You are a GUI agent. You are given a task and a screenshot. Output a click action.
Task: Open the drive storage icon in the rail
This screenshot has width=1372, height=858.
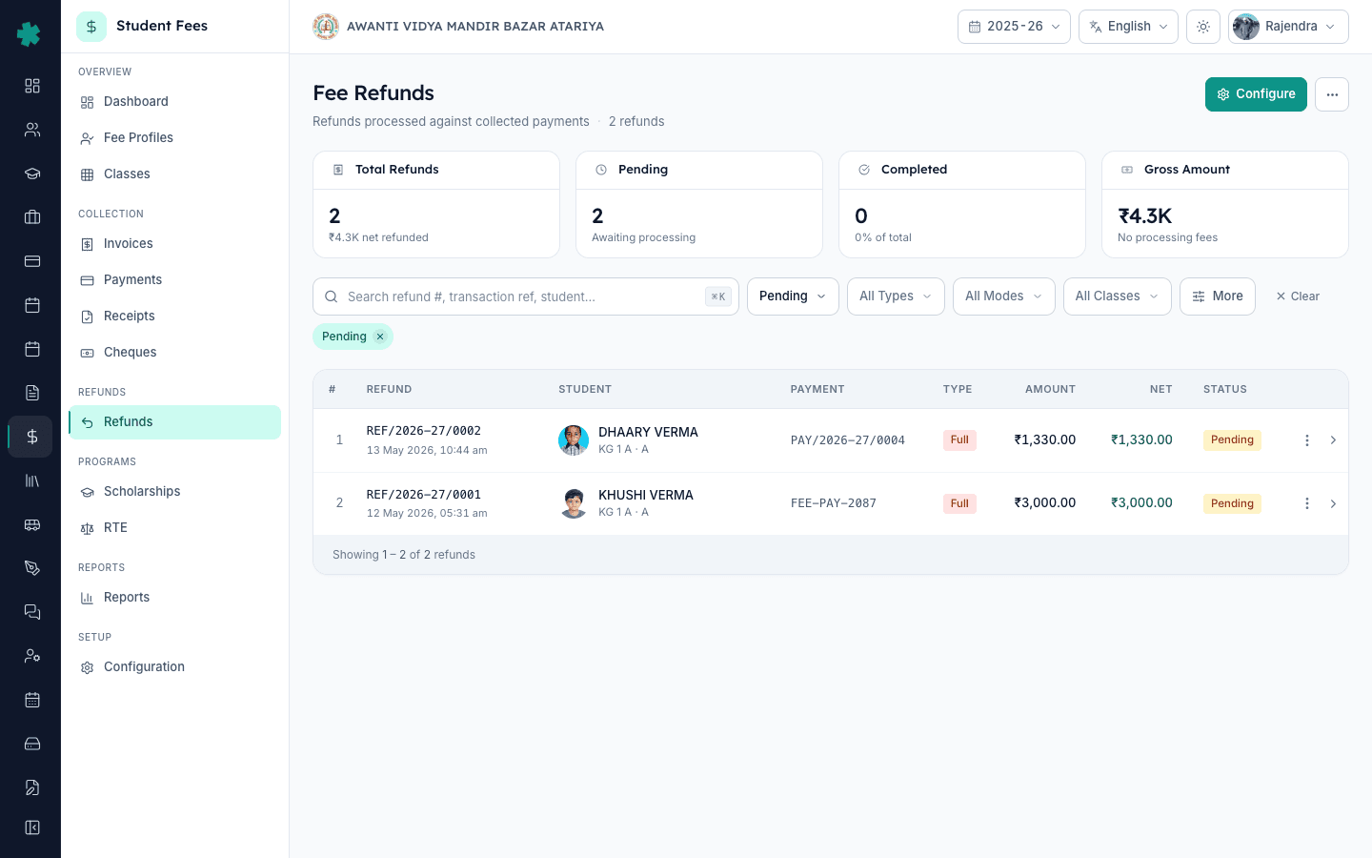tap(32, 744)
